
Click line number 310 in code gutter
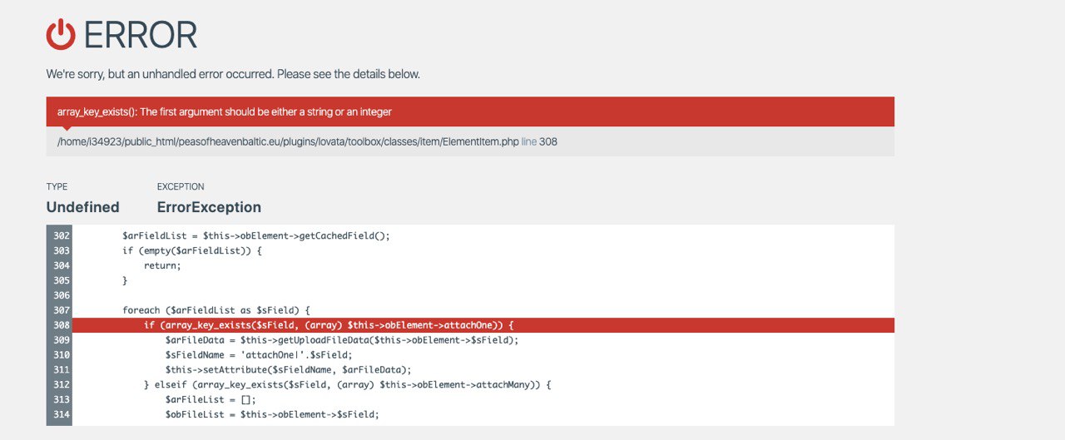point(61,355)
